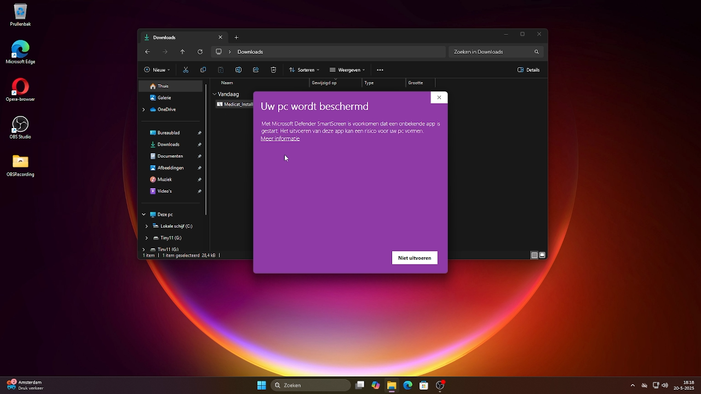
Task: Open Opera-browser desktop shortcut
Action: [x=20, y=90]
